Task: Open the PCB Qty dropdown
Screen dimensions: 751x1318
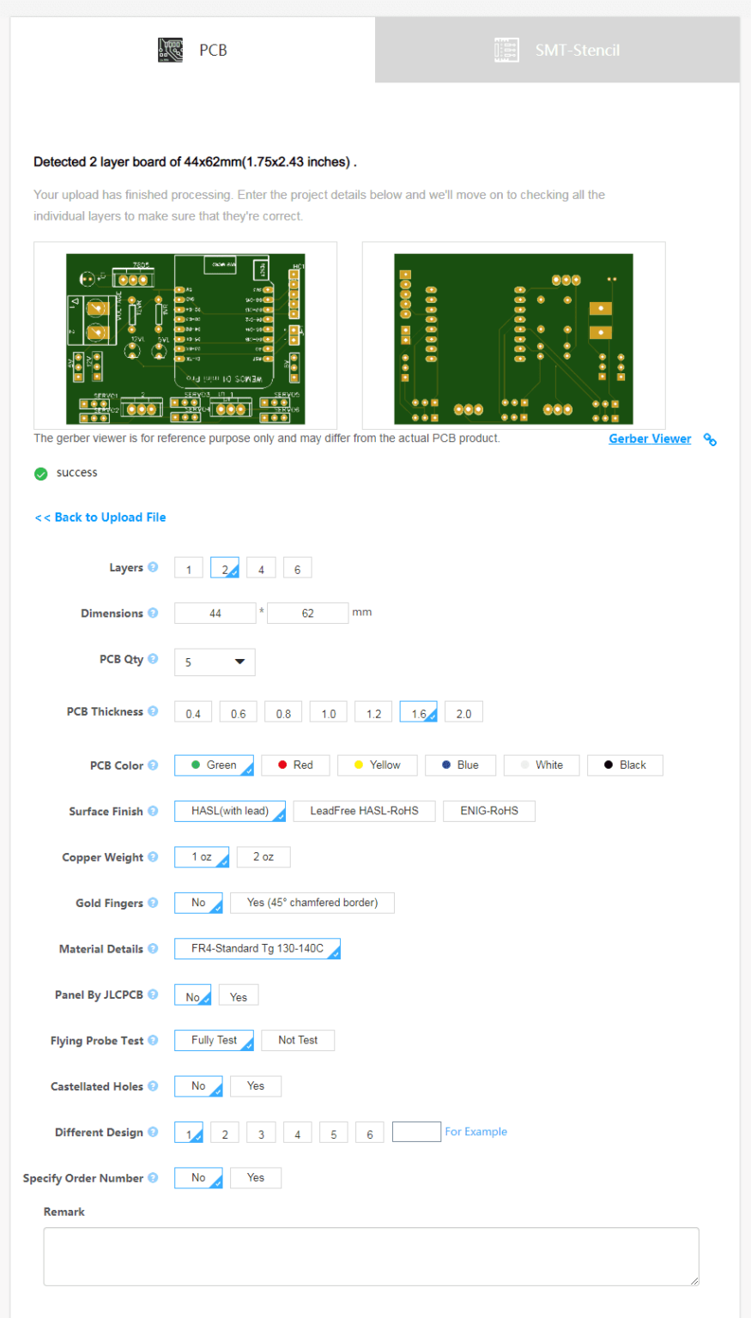Action: click(x=214, y=662)
